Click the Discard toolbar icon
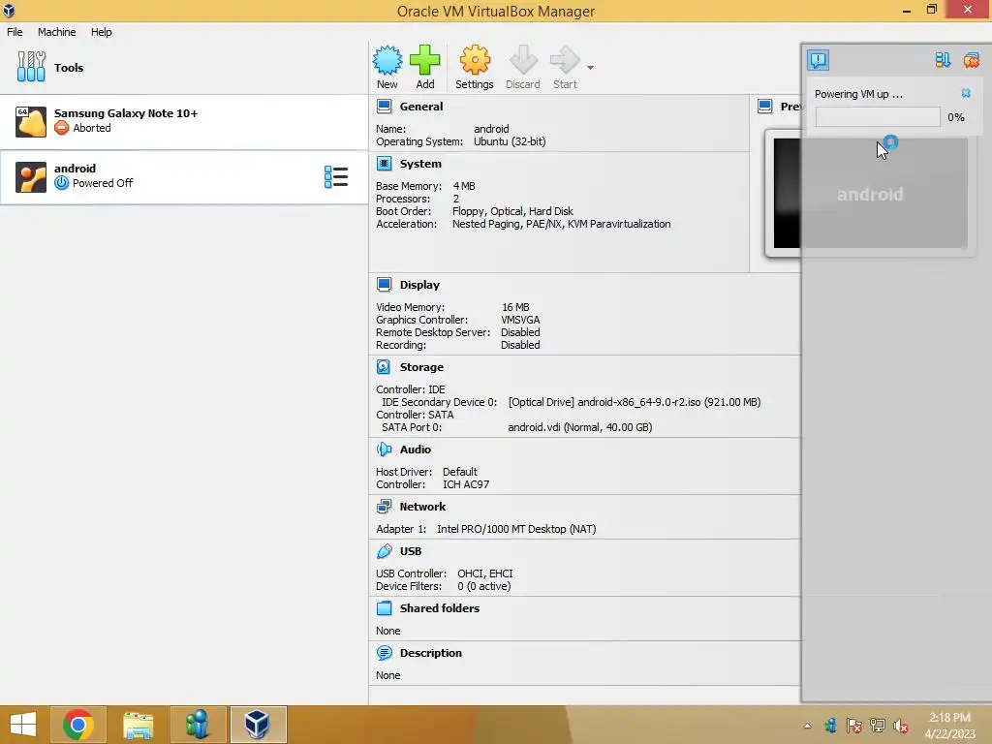Screen dimensions: 992x744 pyautogui.click(x=522, y=61)
